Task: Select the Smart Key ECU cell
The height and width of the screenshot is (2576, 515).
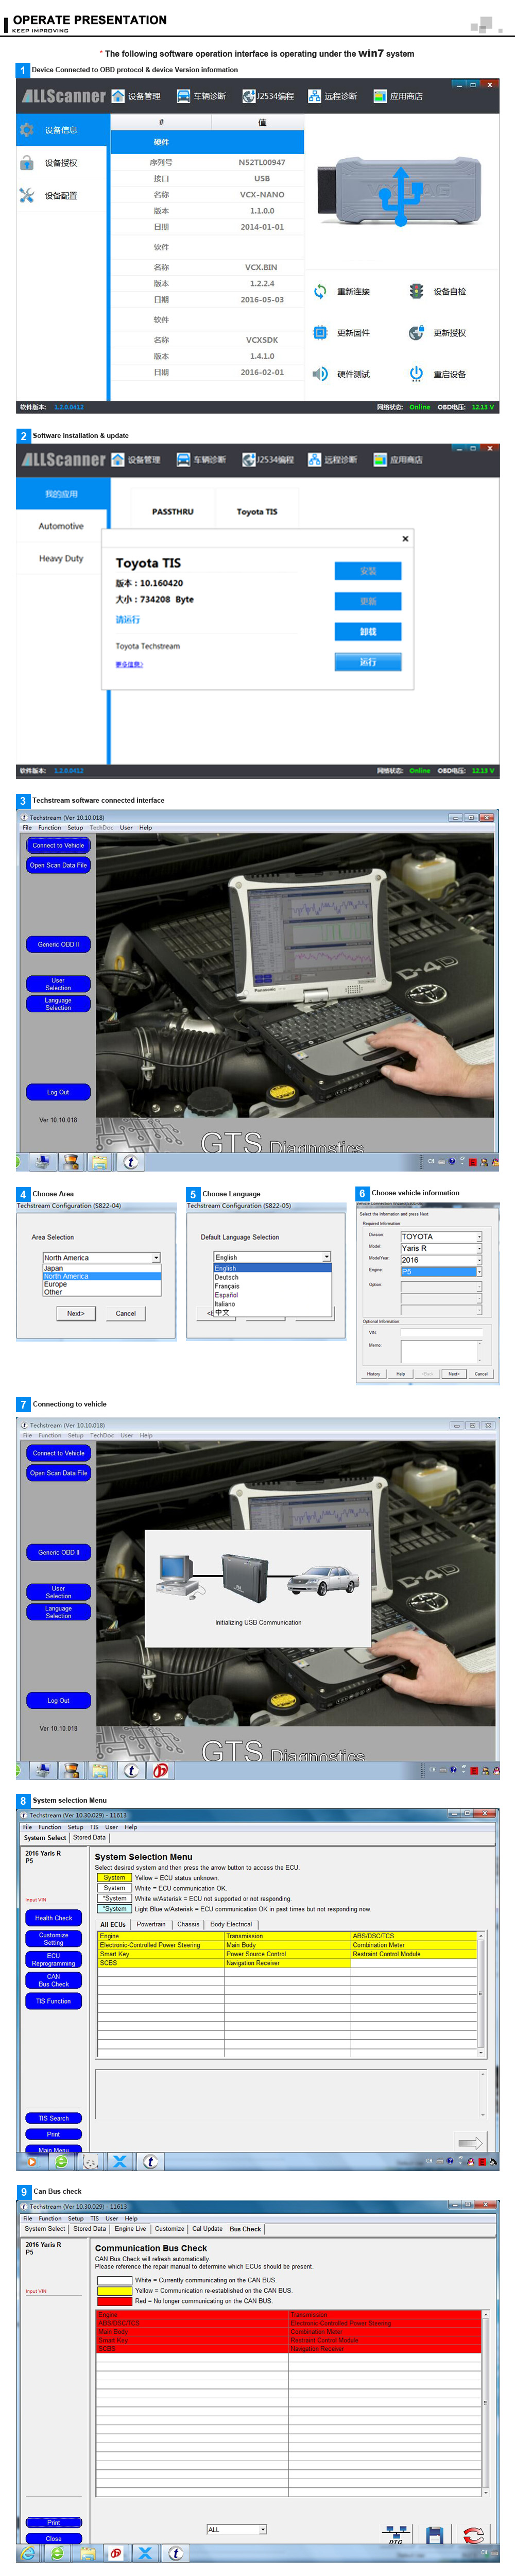Action: click(x=161, y=1954)
